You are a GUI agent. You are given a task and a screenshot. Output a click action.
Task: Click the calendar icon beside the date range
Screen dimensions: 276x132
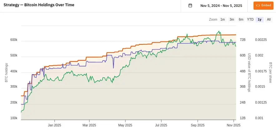[x=190, y=6]
